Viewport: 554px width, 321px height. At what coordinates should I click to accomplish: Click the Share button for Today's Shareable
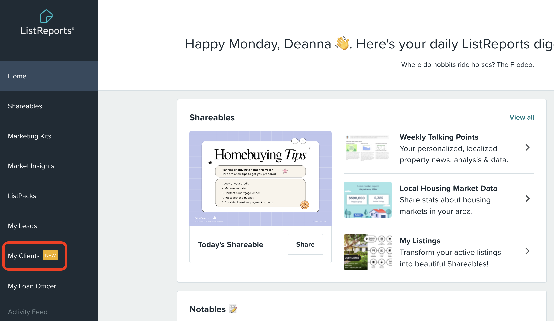[305, 244]
